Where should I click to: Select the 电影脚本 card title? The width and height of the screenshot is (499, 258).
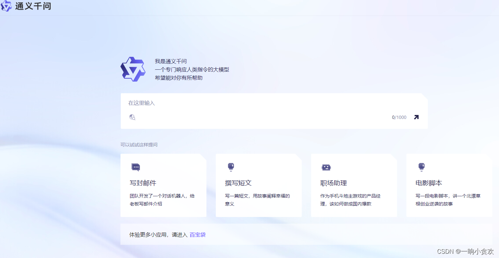pos(429,183)
